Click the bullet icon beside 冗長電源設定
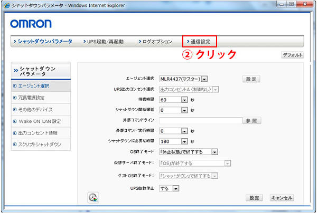The width and height of the screenshot is (318, 213). point(14,98)
